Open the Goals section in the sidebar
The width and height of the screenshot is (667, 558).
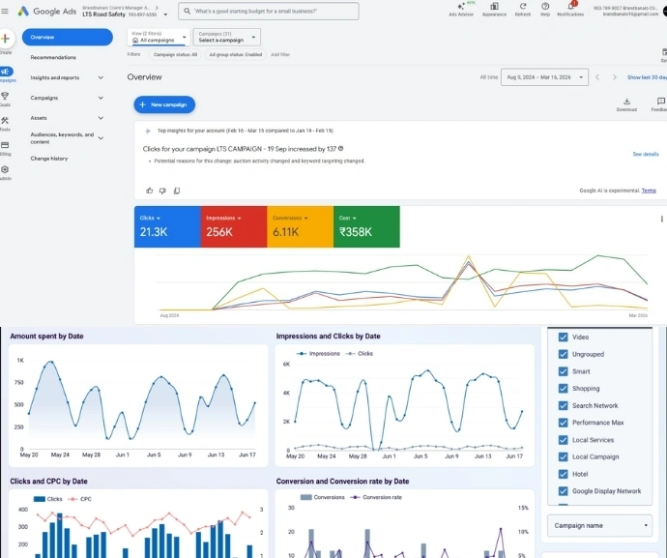point(5,99)
